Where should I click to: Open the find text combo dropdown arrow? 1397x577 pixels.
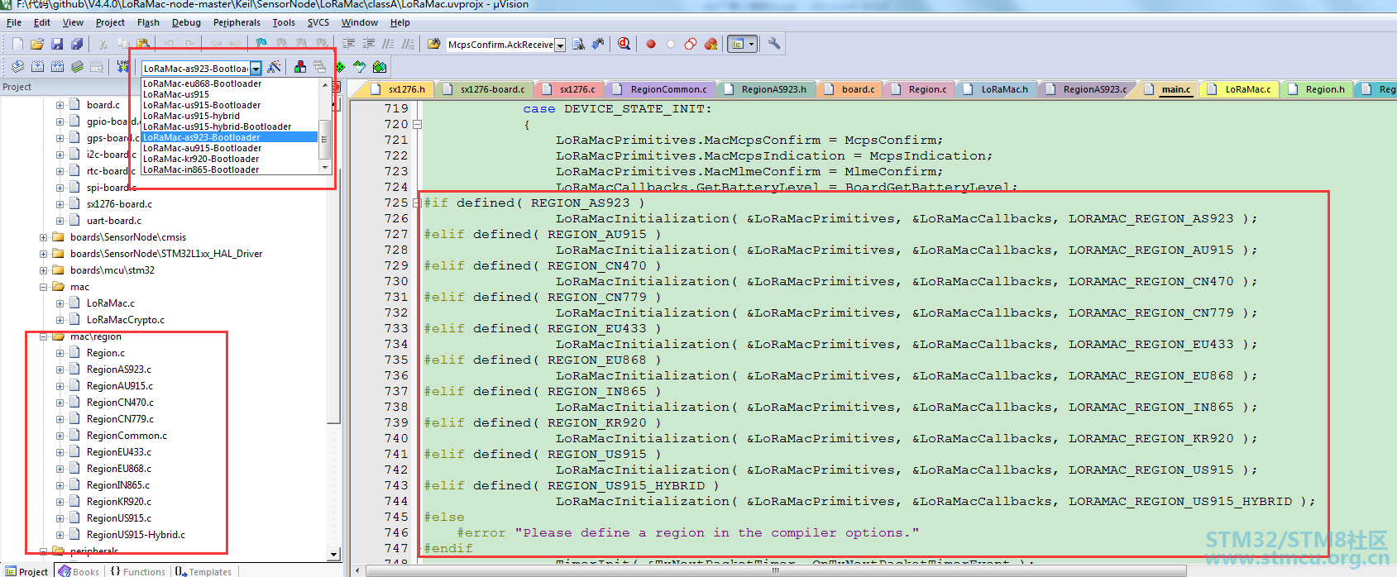pyautogui.click(x=560, y=45)
